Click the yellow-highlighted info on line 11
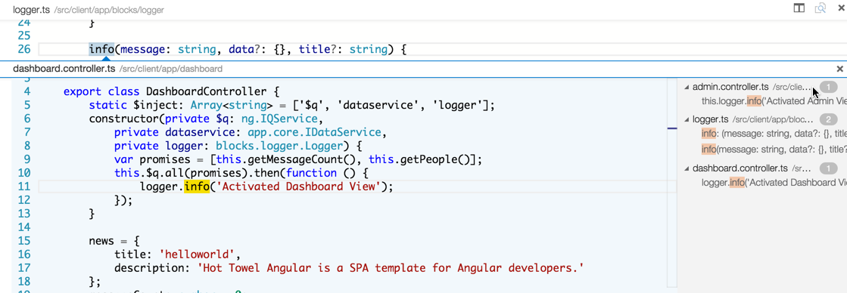Image resolution: width=847 pixels, height=293 pixels. 197,187
